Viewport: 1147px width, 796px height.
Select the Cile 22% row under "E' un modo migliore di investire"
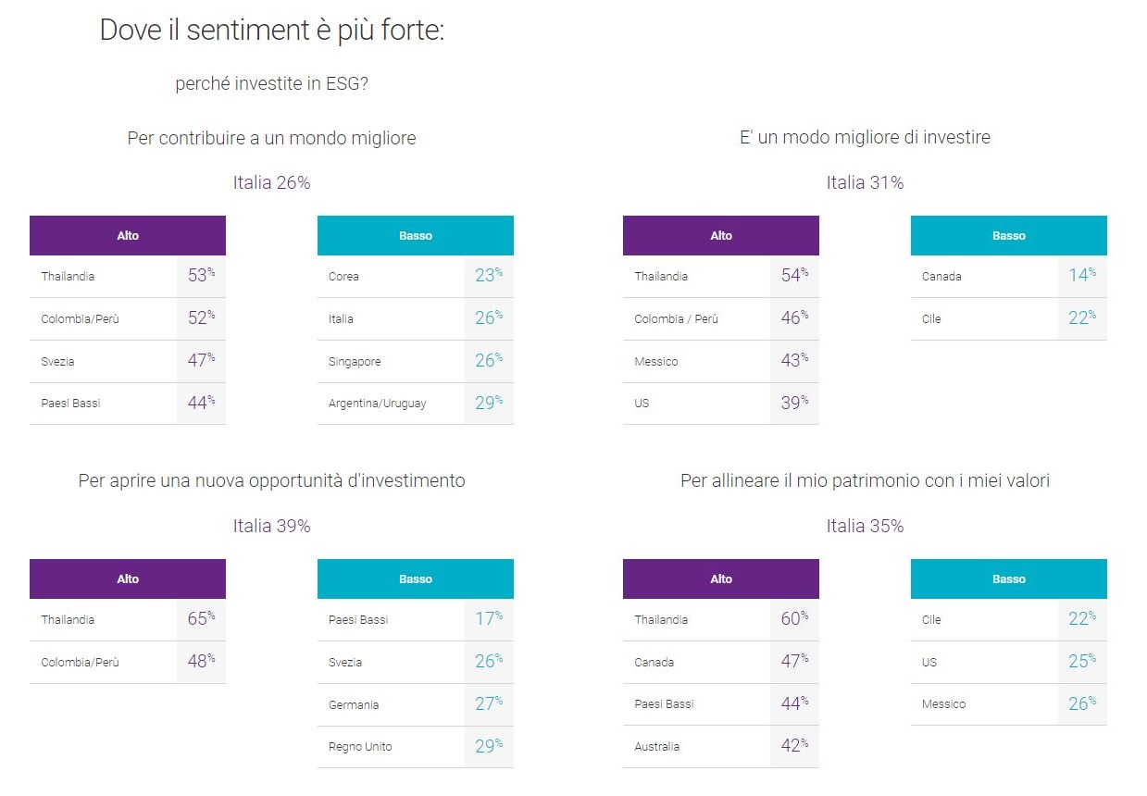tap(1009, 318)
